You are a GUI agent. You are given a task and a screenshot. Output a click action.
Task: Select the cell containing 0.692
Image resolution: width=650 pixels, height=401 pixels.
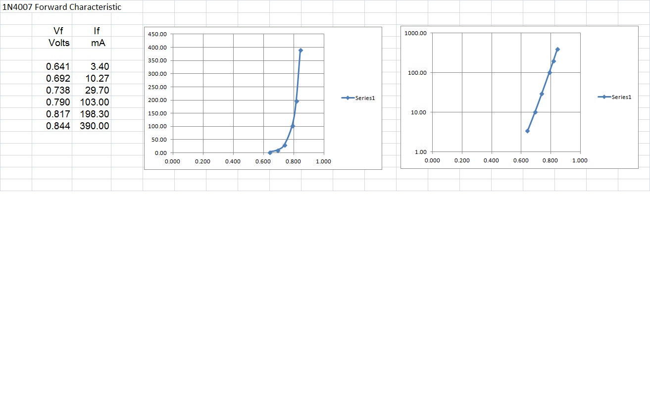58,78
